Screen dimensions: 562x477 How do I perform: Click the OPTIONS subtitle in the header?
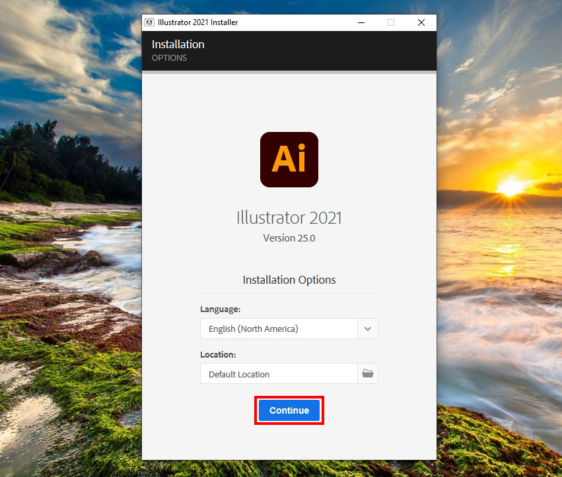tap(169, 58)
